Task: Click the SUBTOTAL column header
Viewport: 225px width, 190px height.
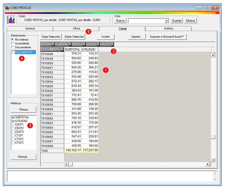Action: [x=73, y=49]
